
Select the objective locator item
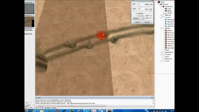171,26
